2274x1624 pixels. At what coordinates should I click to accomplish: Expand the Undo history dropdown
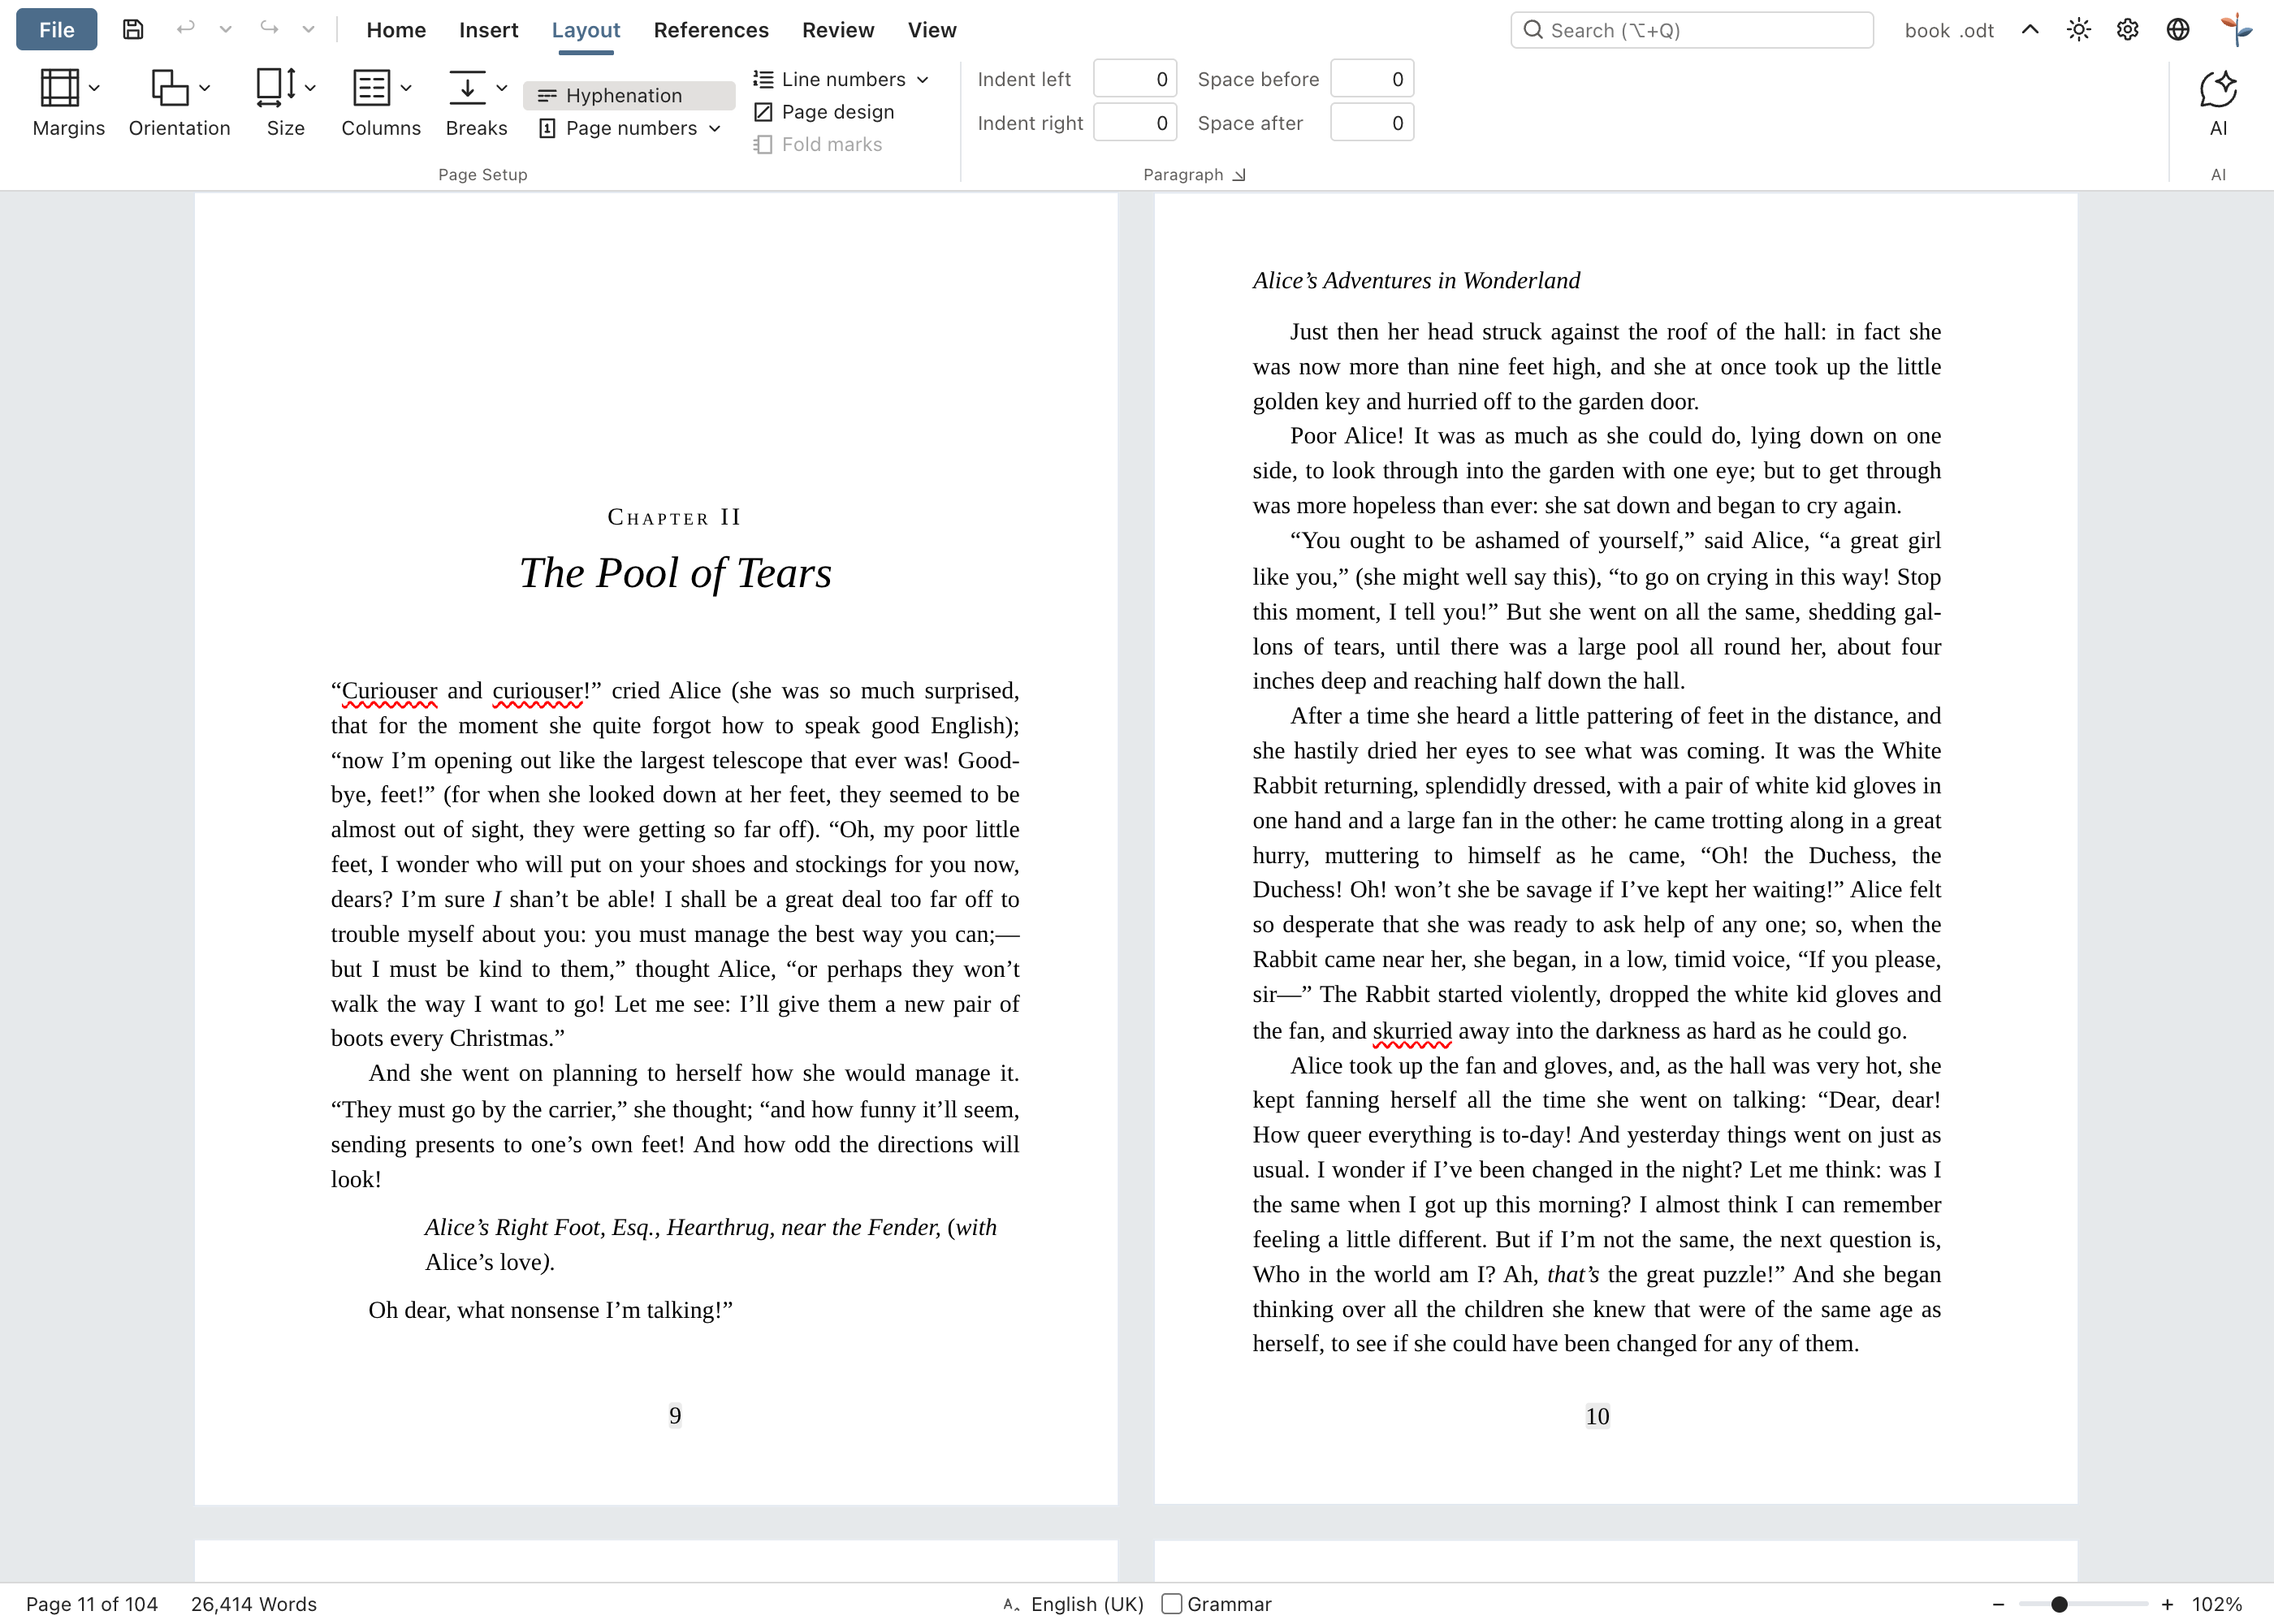click(x=226, y=29)
